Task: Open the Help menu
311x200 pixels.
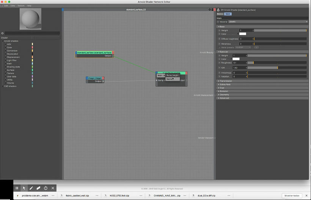Action: pos(29,6)
